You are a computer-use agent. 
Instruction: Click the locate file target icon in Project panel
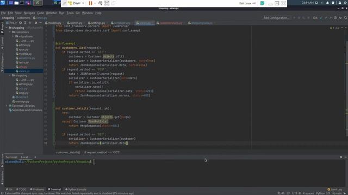[21, 23]
